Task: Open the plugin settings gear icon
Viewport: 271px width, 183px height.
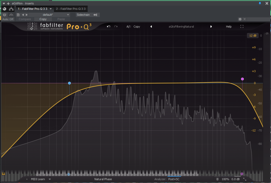Action: coord(240,19)
